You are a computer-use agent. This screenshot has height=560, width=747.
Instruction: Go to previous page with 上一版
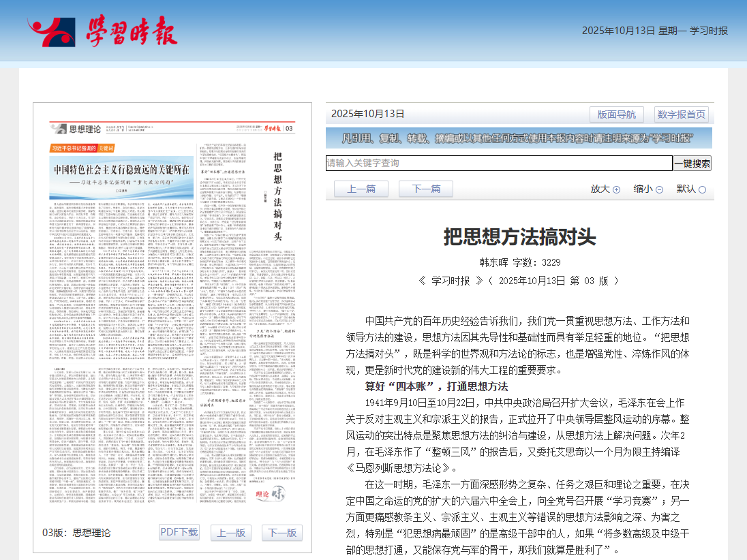(231, 533)
